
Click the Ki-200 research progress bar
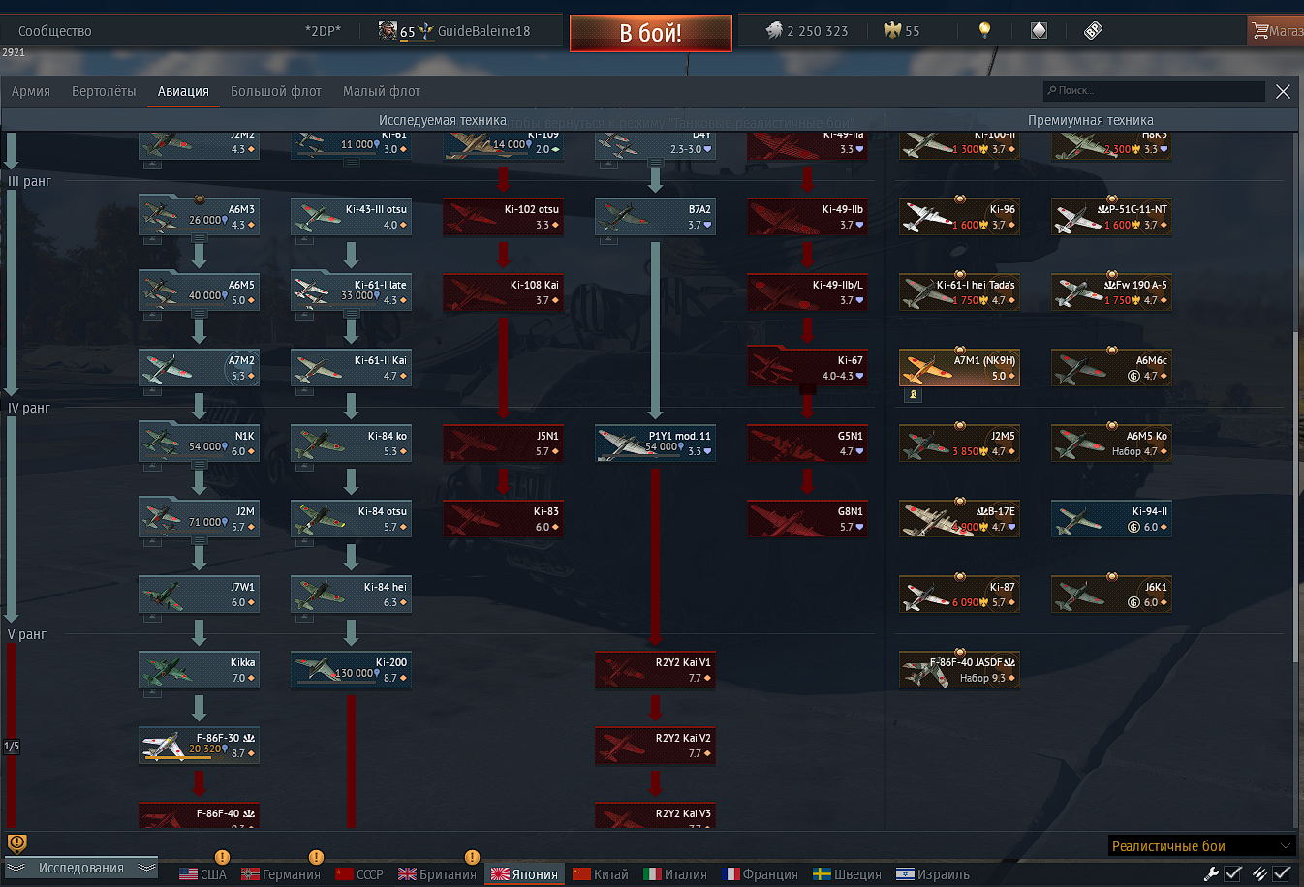pos(337,683)
